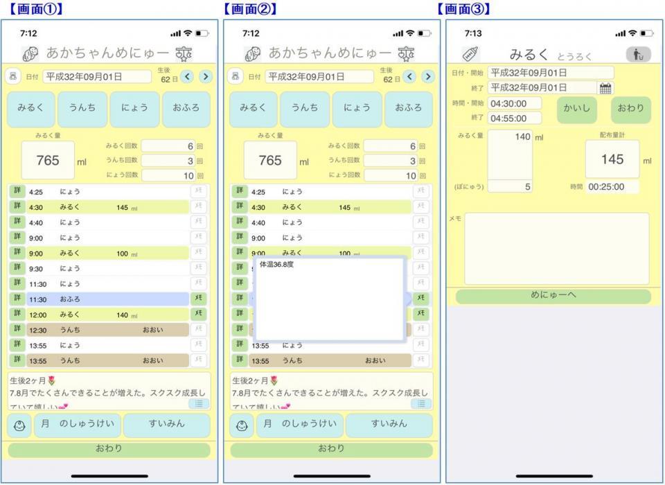The width and height of the screenshot is (665, 485).
Task: Tap the おふろ button in screen ②
Action: click(x=409, y=109)
